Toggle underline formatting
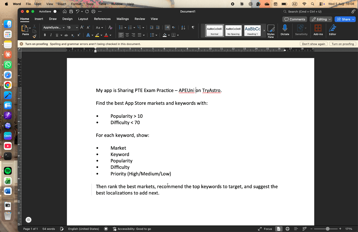 (57, 35)
